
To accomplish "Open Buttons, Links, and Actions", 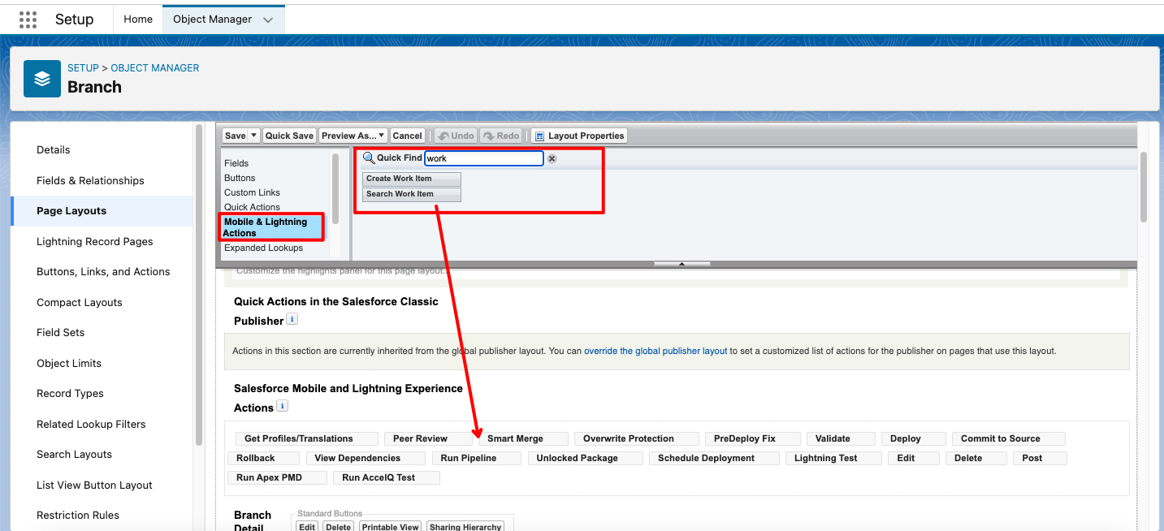I will pos(103,271).
